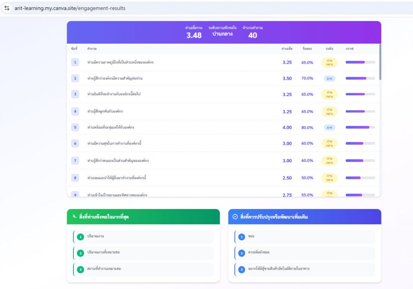413x289 pixels.
Task: Click the site information icon in address bar
Action: (x=7, y=8)
